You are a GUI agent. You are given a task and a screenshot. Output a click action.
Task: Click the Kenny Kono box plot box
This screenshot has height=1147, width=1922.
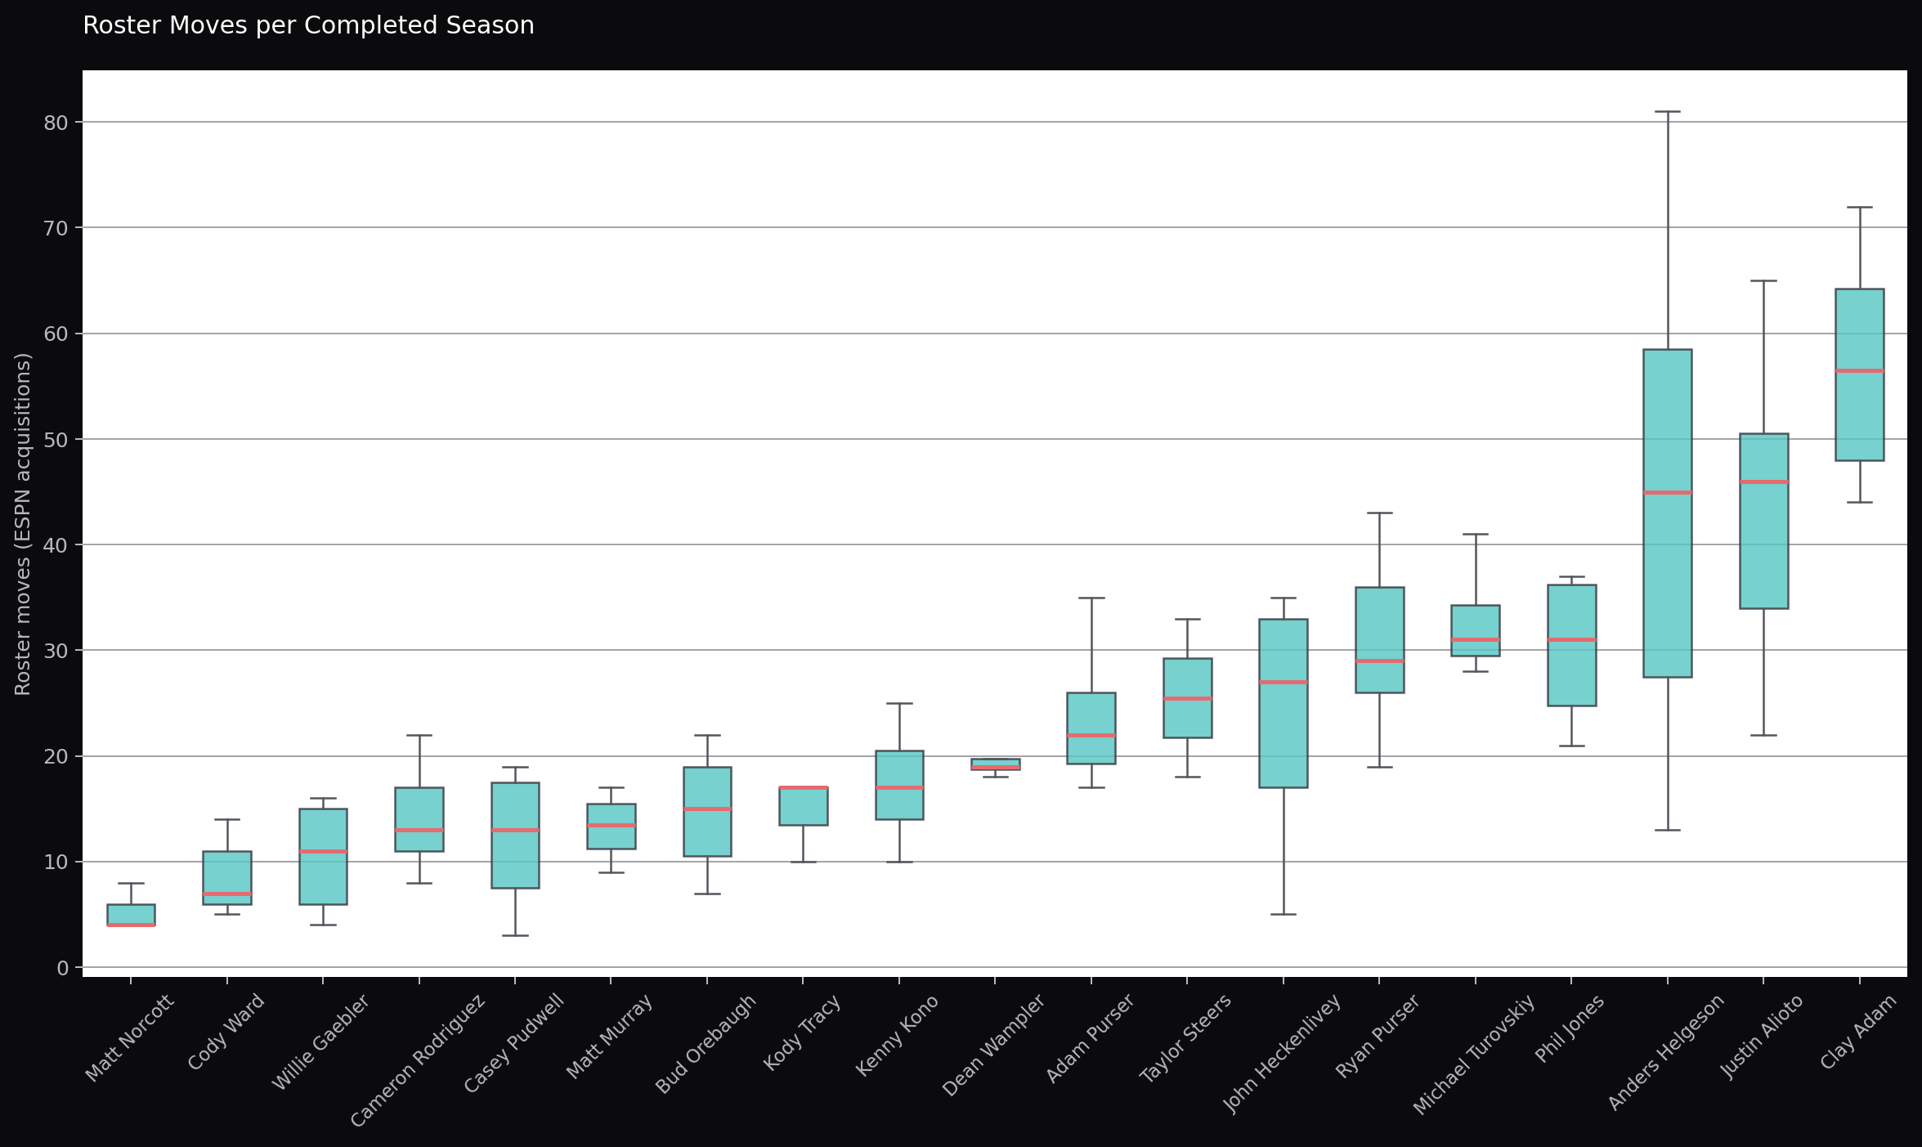coord(899,785)
